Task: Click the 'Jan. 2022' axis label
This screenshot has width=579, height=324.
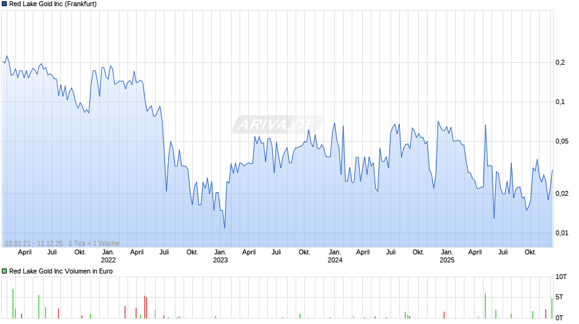Action: [x=108, y=256]
